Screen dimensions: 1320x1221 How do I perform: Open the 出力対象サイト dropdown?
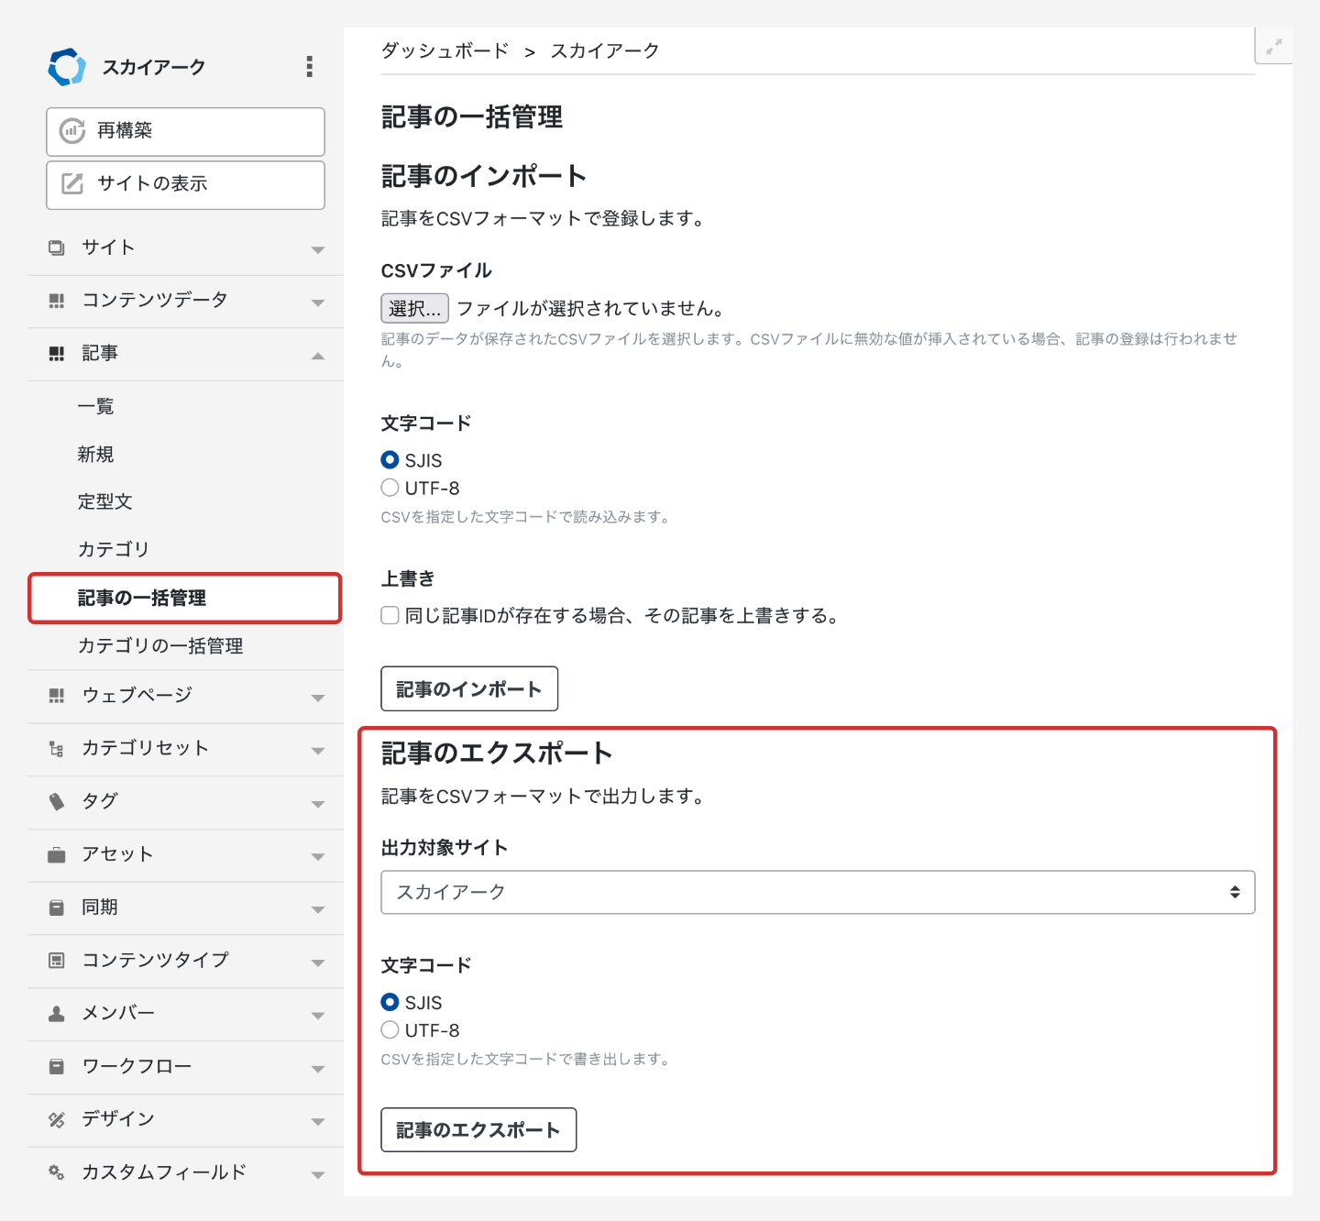coord(817,893)
